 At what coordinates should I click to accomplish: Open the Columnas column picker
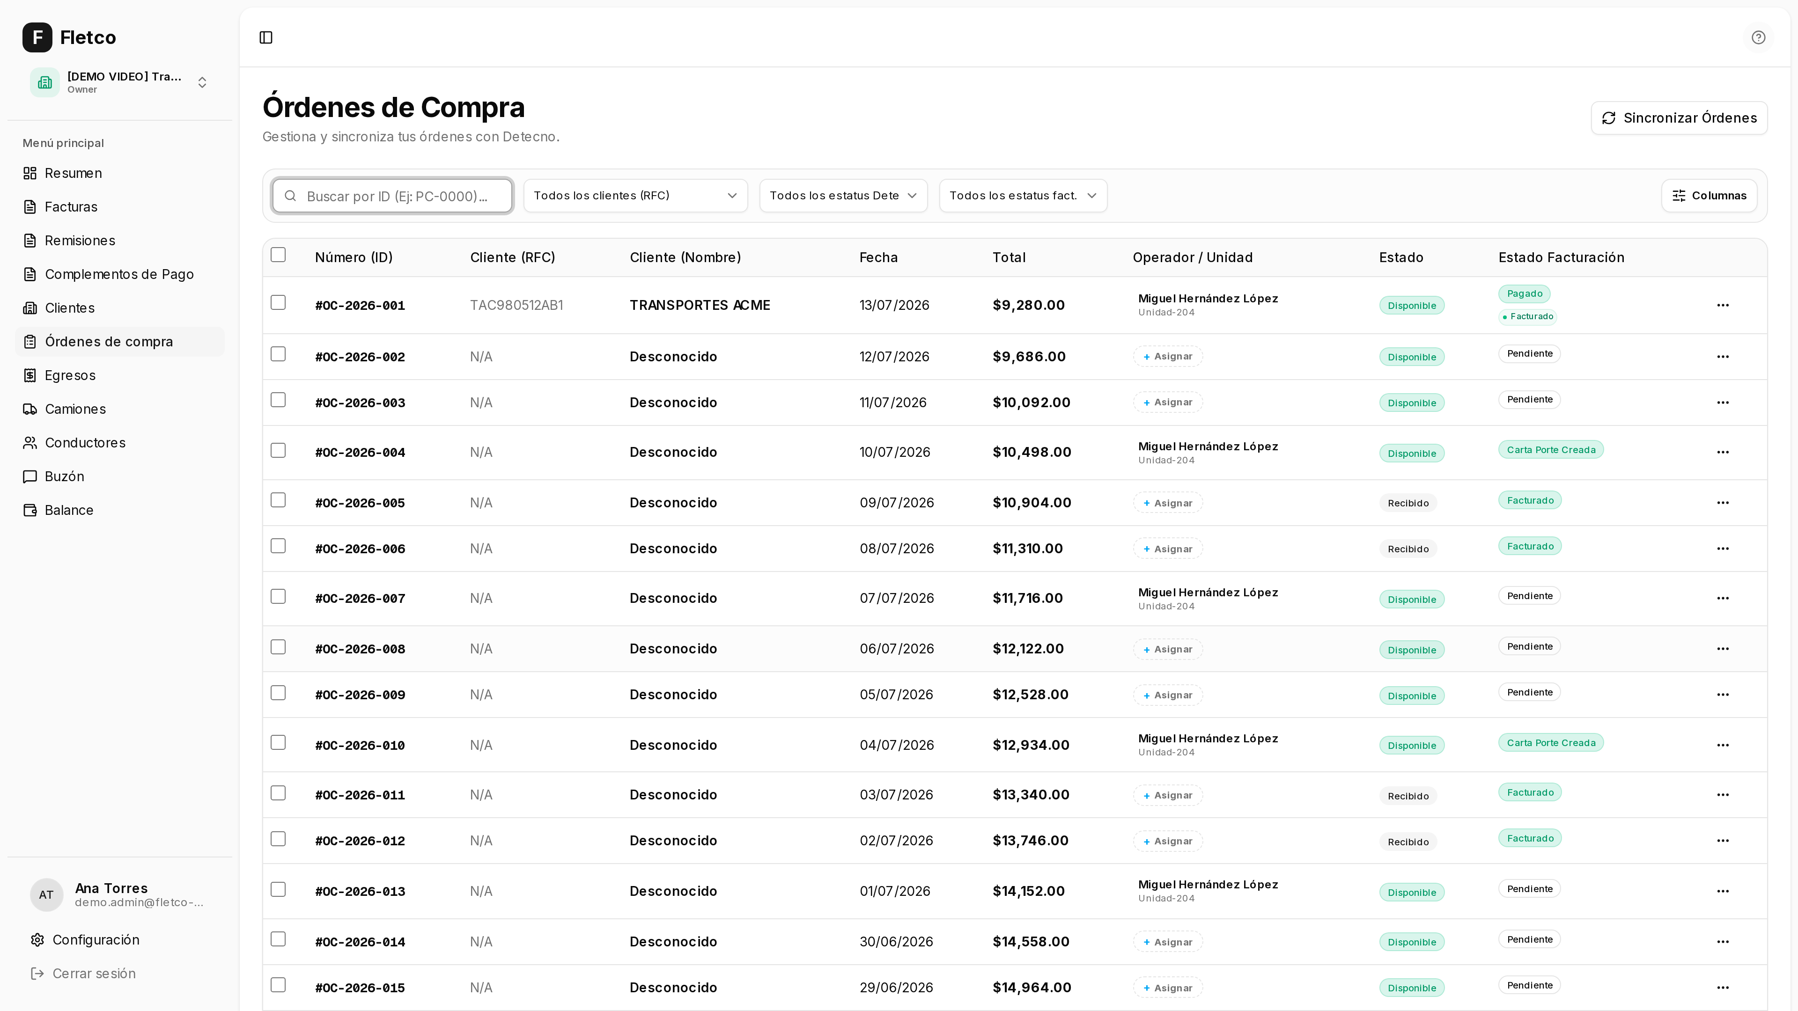pyautogui.click(x=1710, y=195)
